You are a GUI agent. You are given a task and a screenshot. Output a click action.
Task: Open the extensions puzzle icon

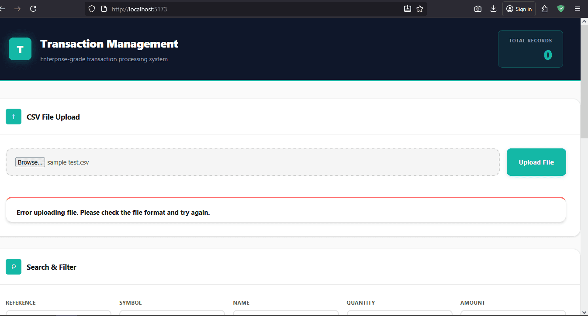544,9
